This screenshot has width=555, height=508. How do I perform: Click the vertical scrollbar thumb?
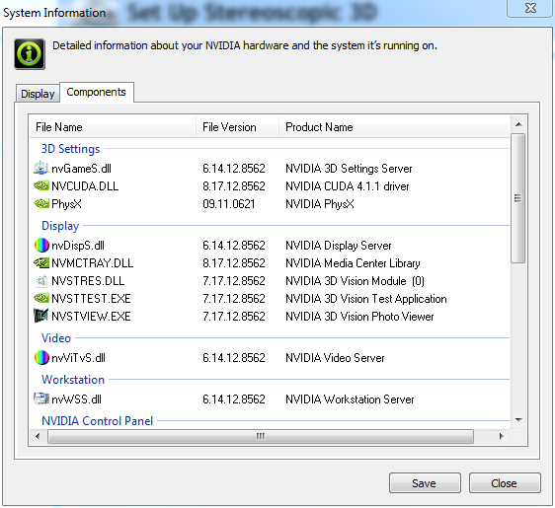click(518, 198)
